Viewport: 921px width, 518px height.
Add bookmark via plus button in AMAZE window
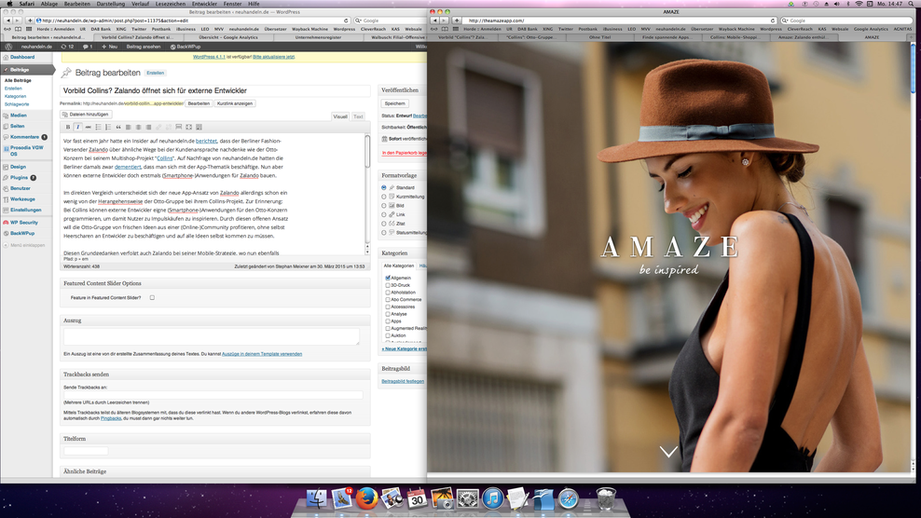[x=457, y=20]
